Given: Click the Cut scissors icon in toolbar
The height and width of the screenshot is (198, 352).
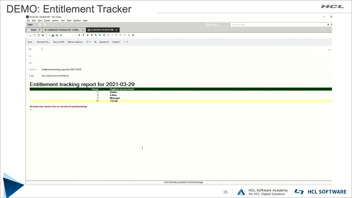Looking at the screenshot, I should (31, 35).
